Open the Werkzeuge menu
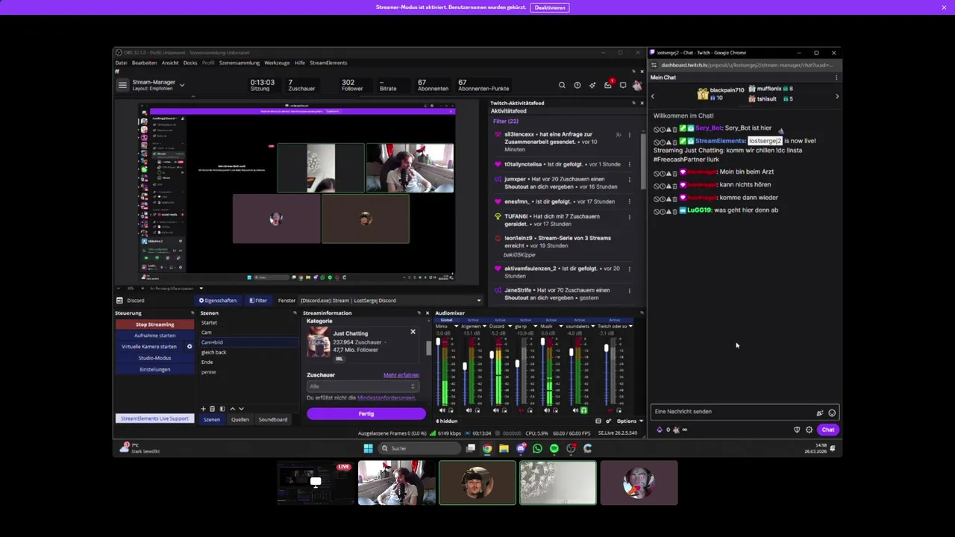Screen dimensions: 955x537 tap(277, 63)
